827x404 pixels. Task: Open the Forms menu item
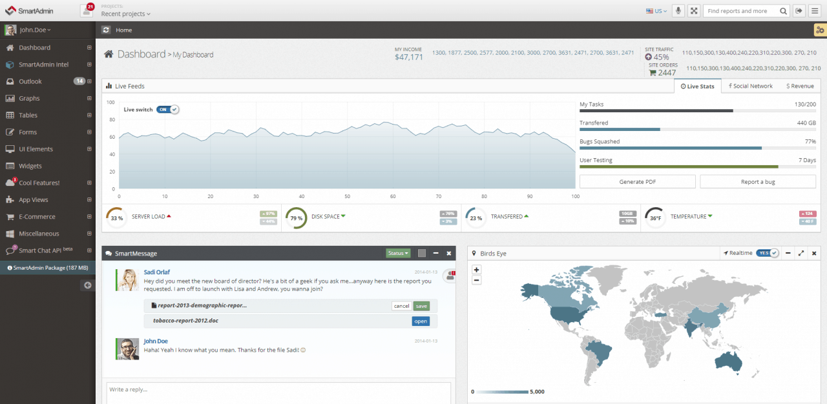point(48,132)
